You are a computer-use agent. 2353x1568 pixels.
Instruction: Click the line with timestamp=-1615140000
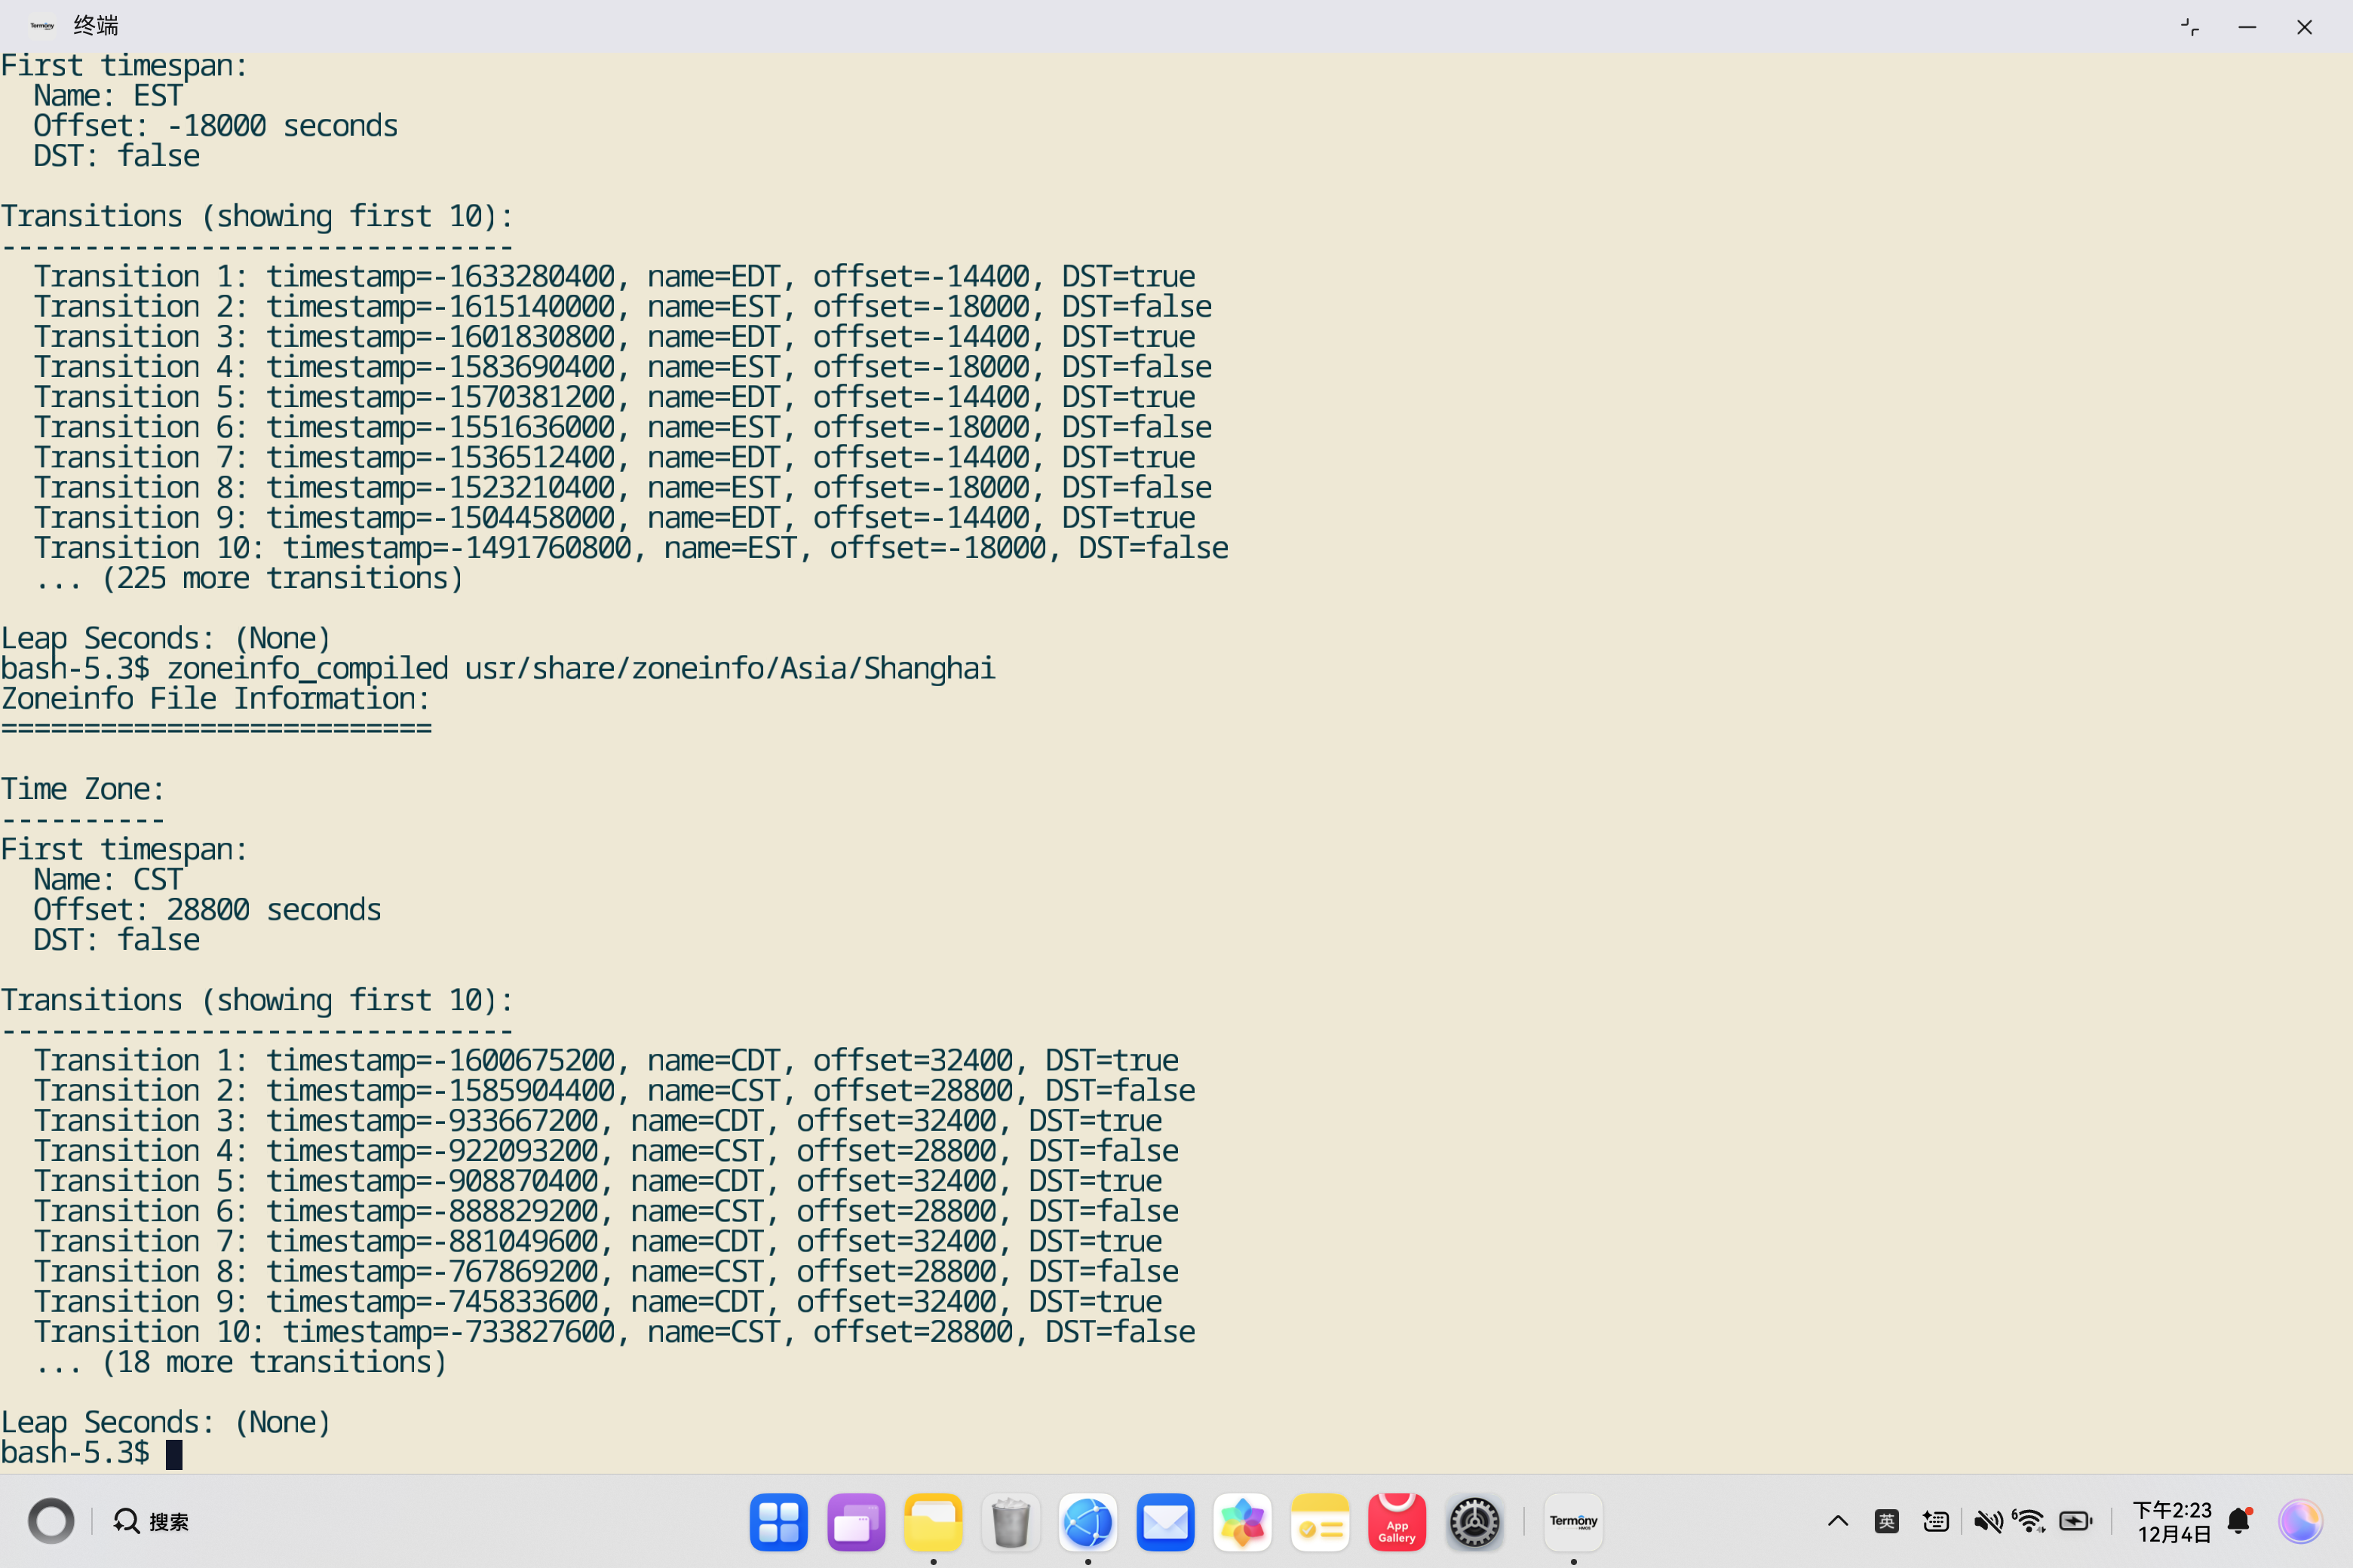tap(622, 306)
